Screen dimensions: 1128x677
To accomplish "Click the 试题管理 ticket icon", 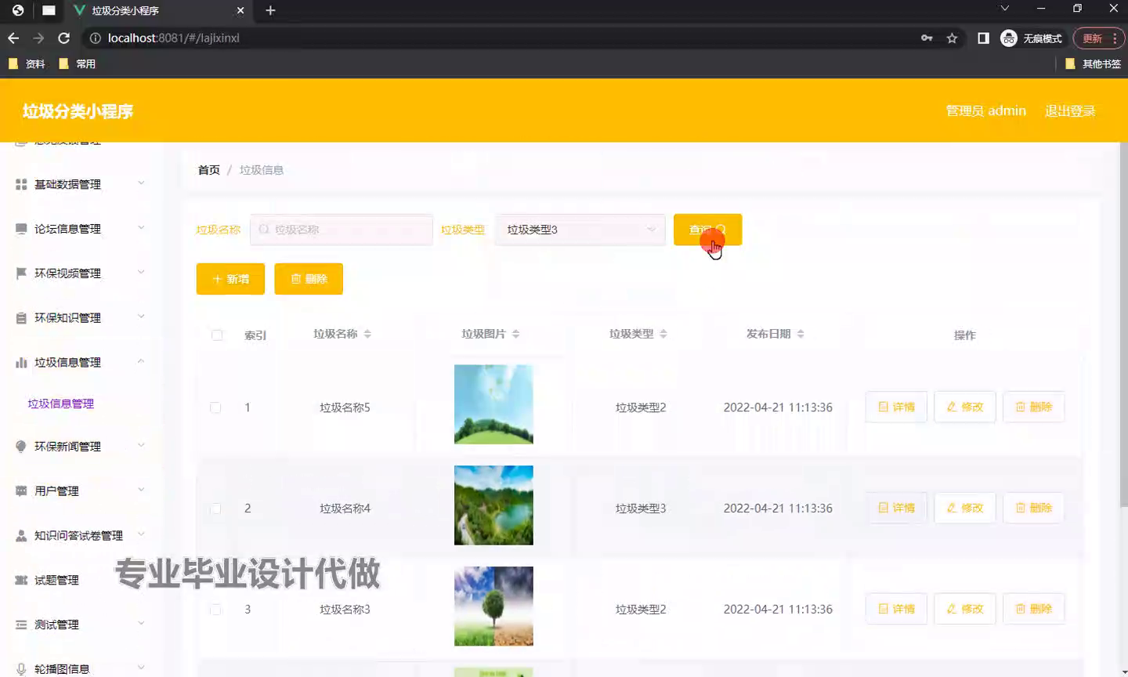I will pyautogui.click(x=21, y=581).
